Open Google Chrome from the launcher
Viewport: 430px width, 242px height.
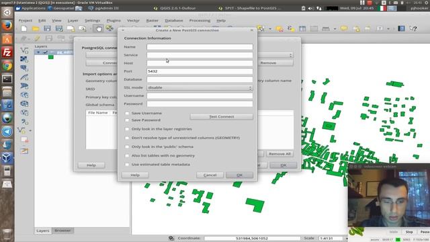coord(7,66)
